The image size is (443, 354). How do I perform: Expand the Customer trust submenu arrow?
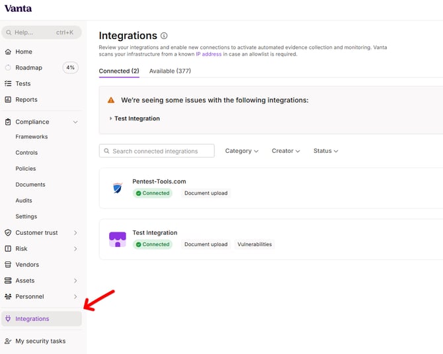tap(75, 233)
